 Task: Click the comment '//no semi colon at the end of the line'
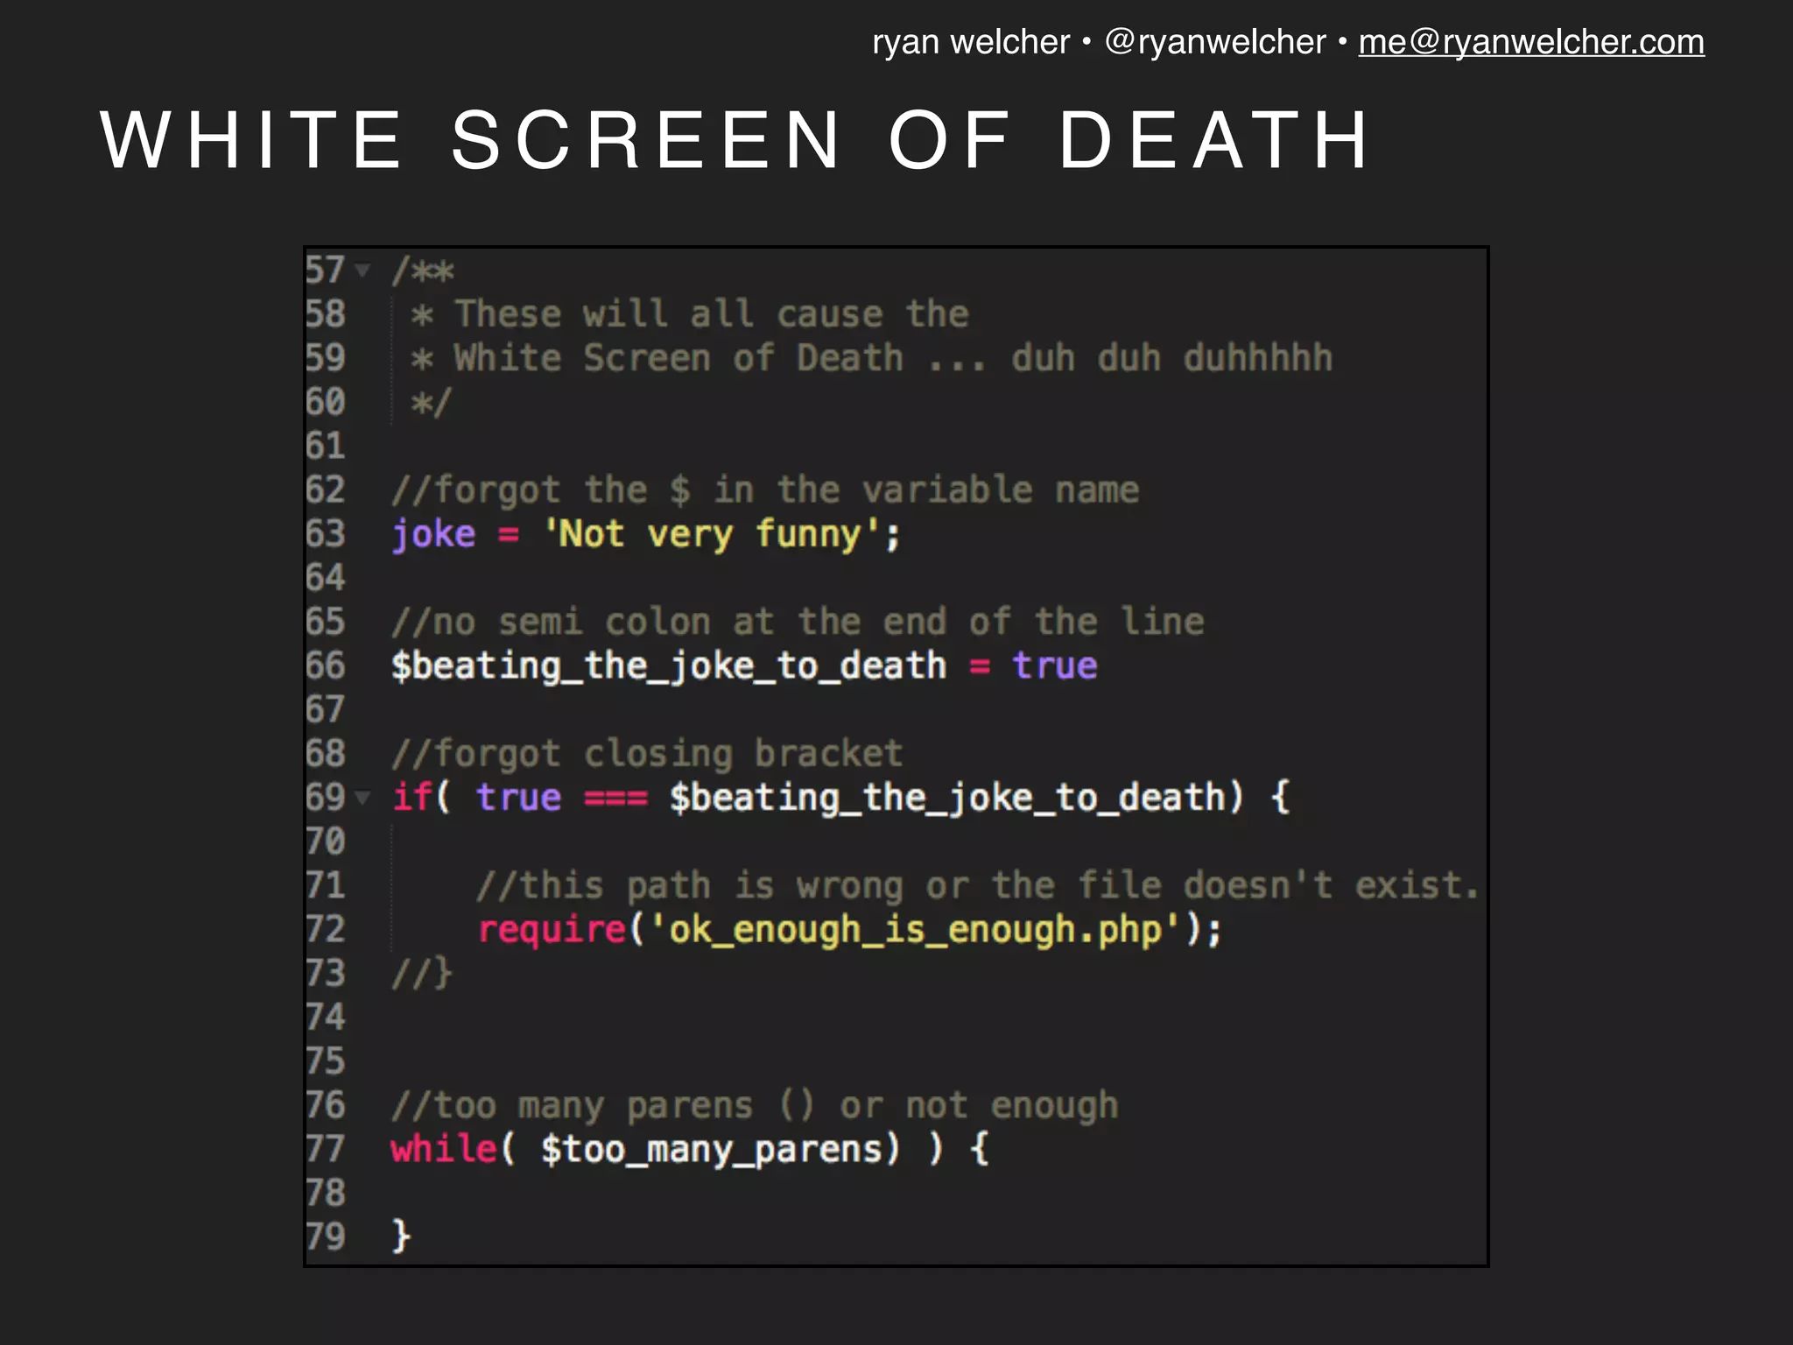point(798,622)
